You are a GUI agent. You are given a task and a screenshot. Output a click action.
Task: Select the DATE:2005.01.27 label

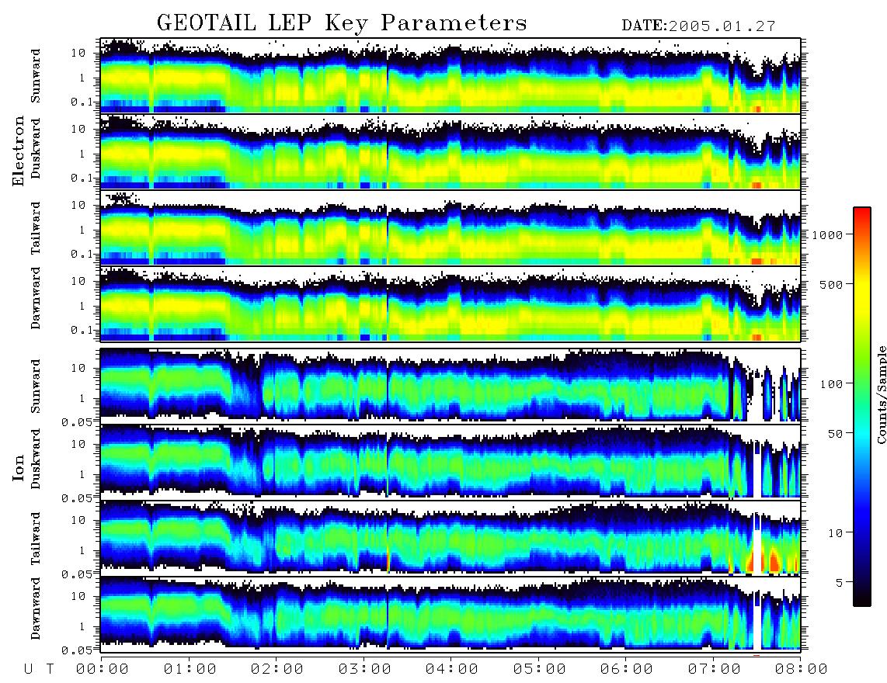698,26
